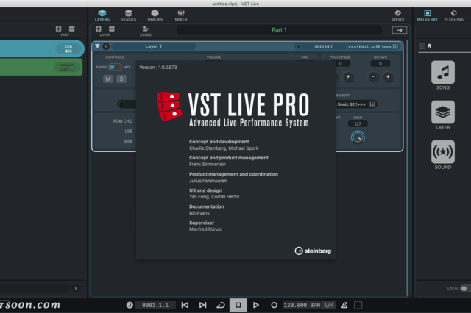Adjust the High limit knob
Viewport: 471px width, 313px height.
point(358,137)
